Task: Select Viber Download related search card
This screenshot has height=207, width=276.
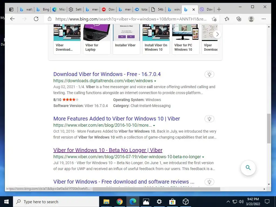Action: click(x=67, y=39)
